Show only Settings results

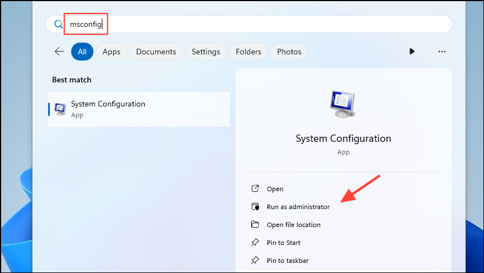coord(206,52)
